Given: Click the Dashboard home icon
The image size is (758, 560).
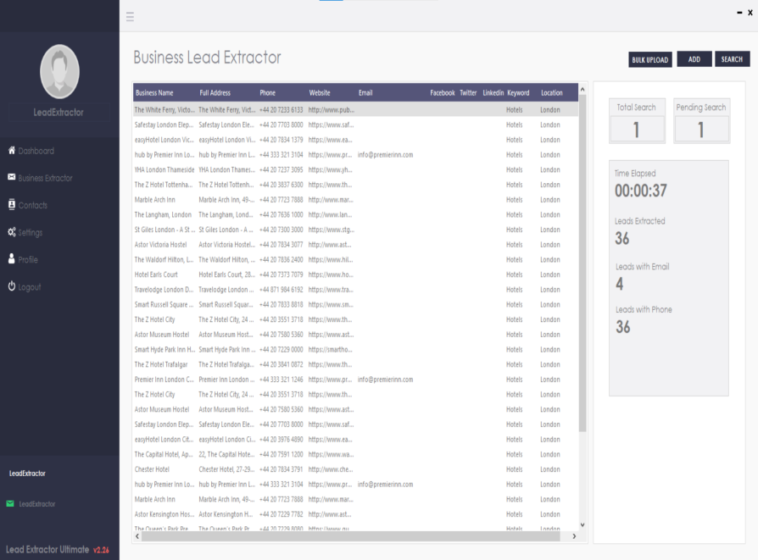Looking at the screenshot, I should 12,151.
